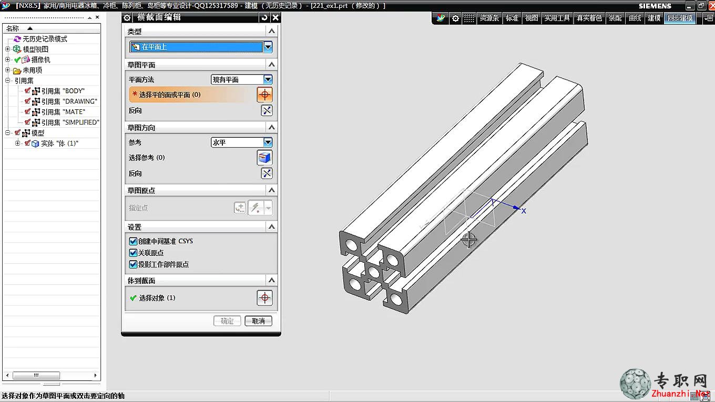Click the 模型视图 icon in navigator
The height and width of the screenshot is (402, 715).
coord(17,49)
